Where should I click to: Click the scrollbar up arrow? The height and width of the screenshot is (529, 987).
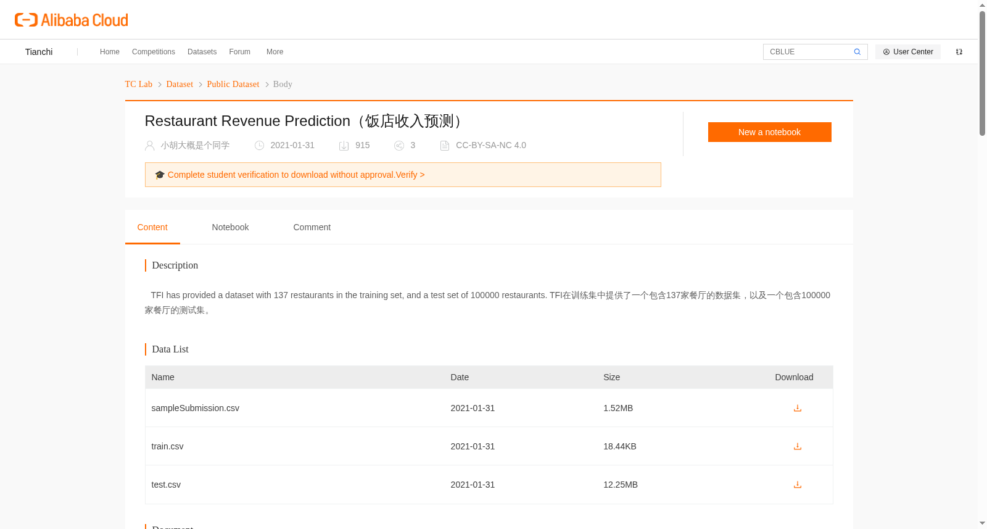point(982,5)
